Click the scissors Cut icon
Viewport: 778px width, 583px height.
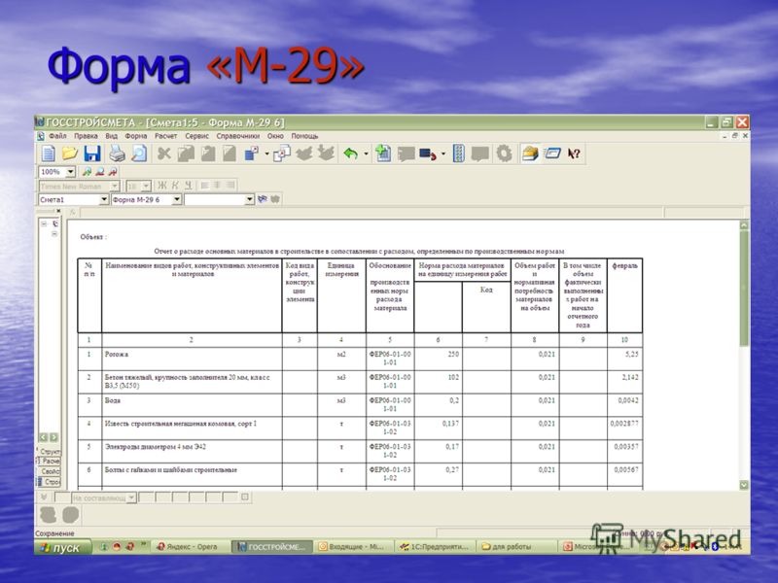click(164, 154)
